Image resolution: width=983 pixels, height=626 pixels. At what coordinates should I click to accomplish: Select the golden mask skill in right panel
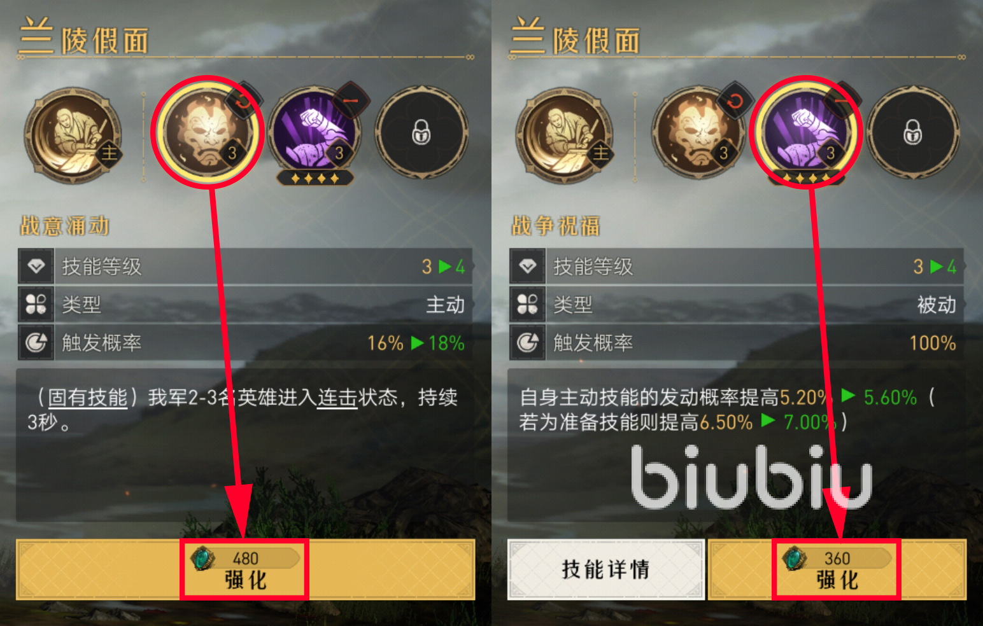[698, 133]
